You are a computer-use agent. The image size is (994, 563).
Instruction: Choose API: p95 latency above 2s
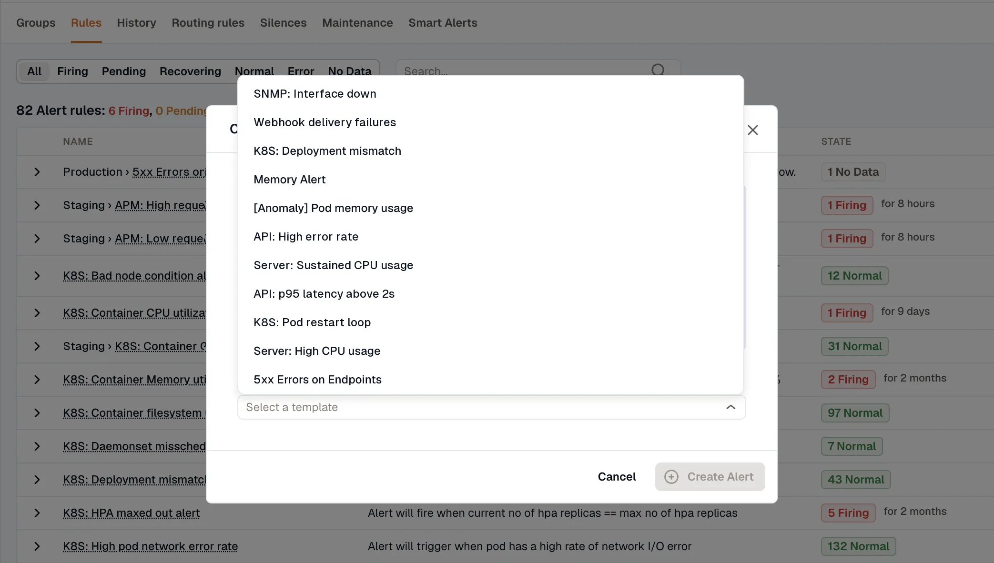click(490, 294)
